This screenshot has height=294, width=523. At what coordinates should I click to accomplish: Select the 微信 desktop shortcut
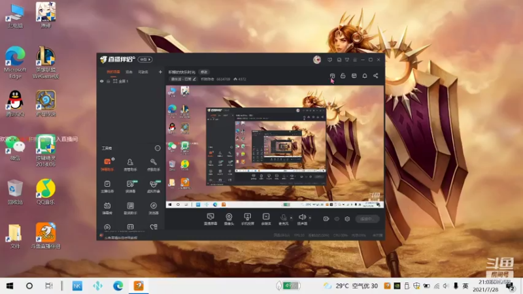[x=15, y=148]
